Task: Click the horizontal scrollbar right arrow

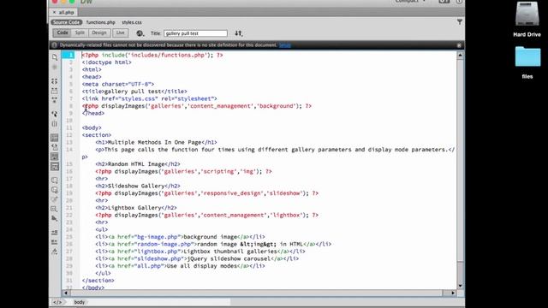Action: [453, 293]
